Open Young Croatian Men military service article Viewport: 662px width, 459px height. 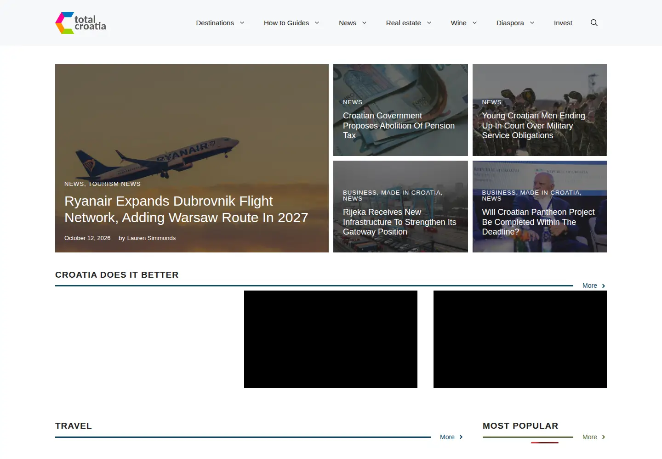pos(533,125)
